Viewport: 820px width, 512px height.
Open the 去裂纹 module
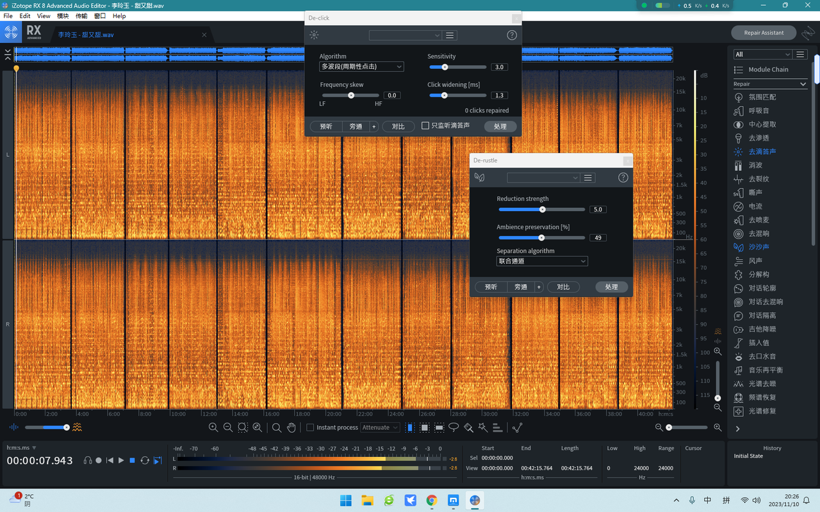point(759,179)
